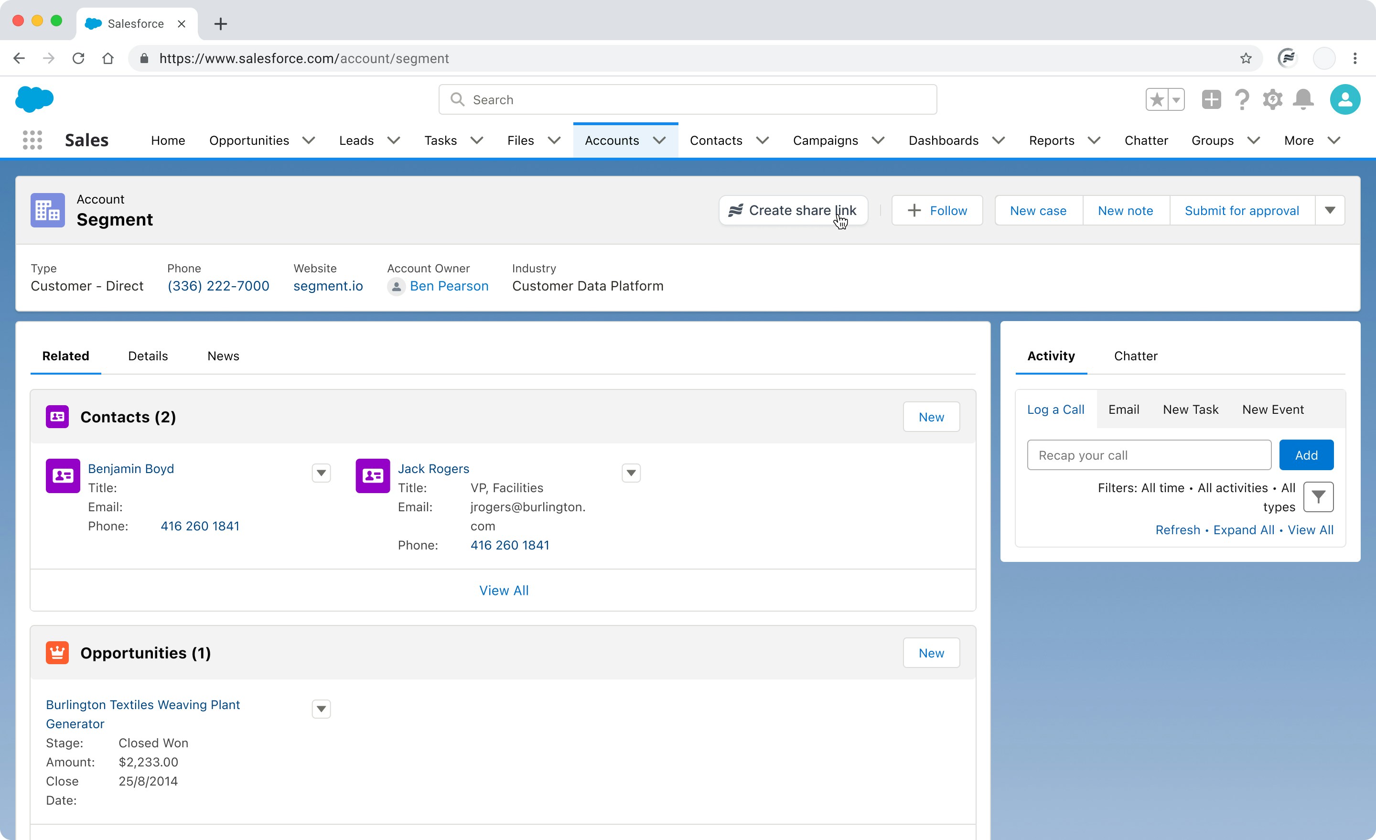Image resolution: width=1376 pixels, height=840 pixels.
Task: Click the Recap your call field
Action: click(1149, 455)
